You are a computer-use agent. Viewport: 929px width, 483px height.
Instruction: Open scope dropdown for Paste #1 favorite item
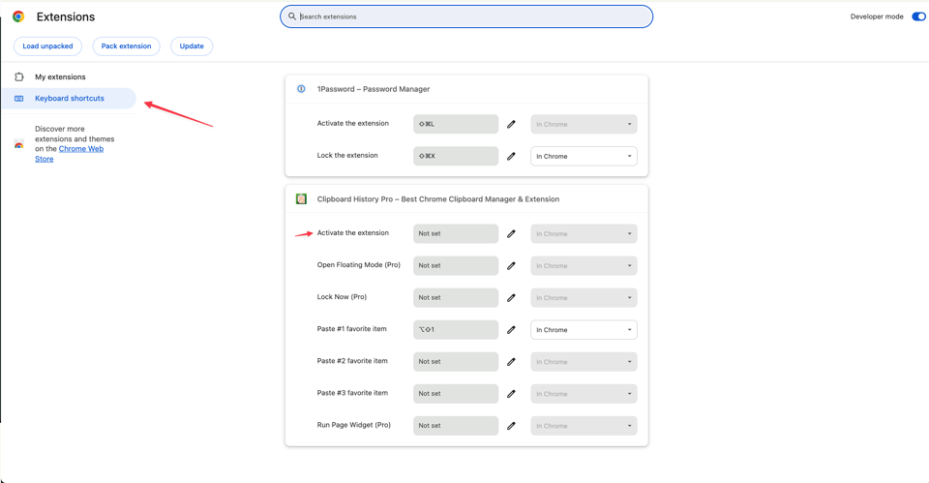(584, 330)
